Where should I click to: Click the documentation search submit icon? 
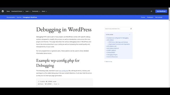pyautogui.click(x=131, y=29)
